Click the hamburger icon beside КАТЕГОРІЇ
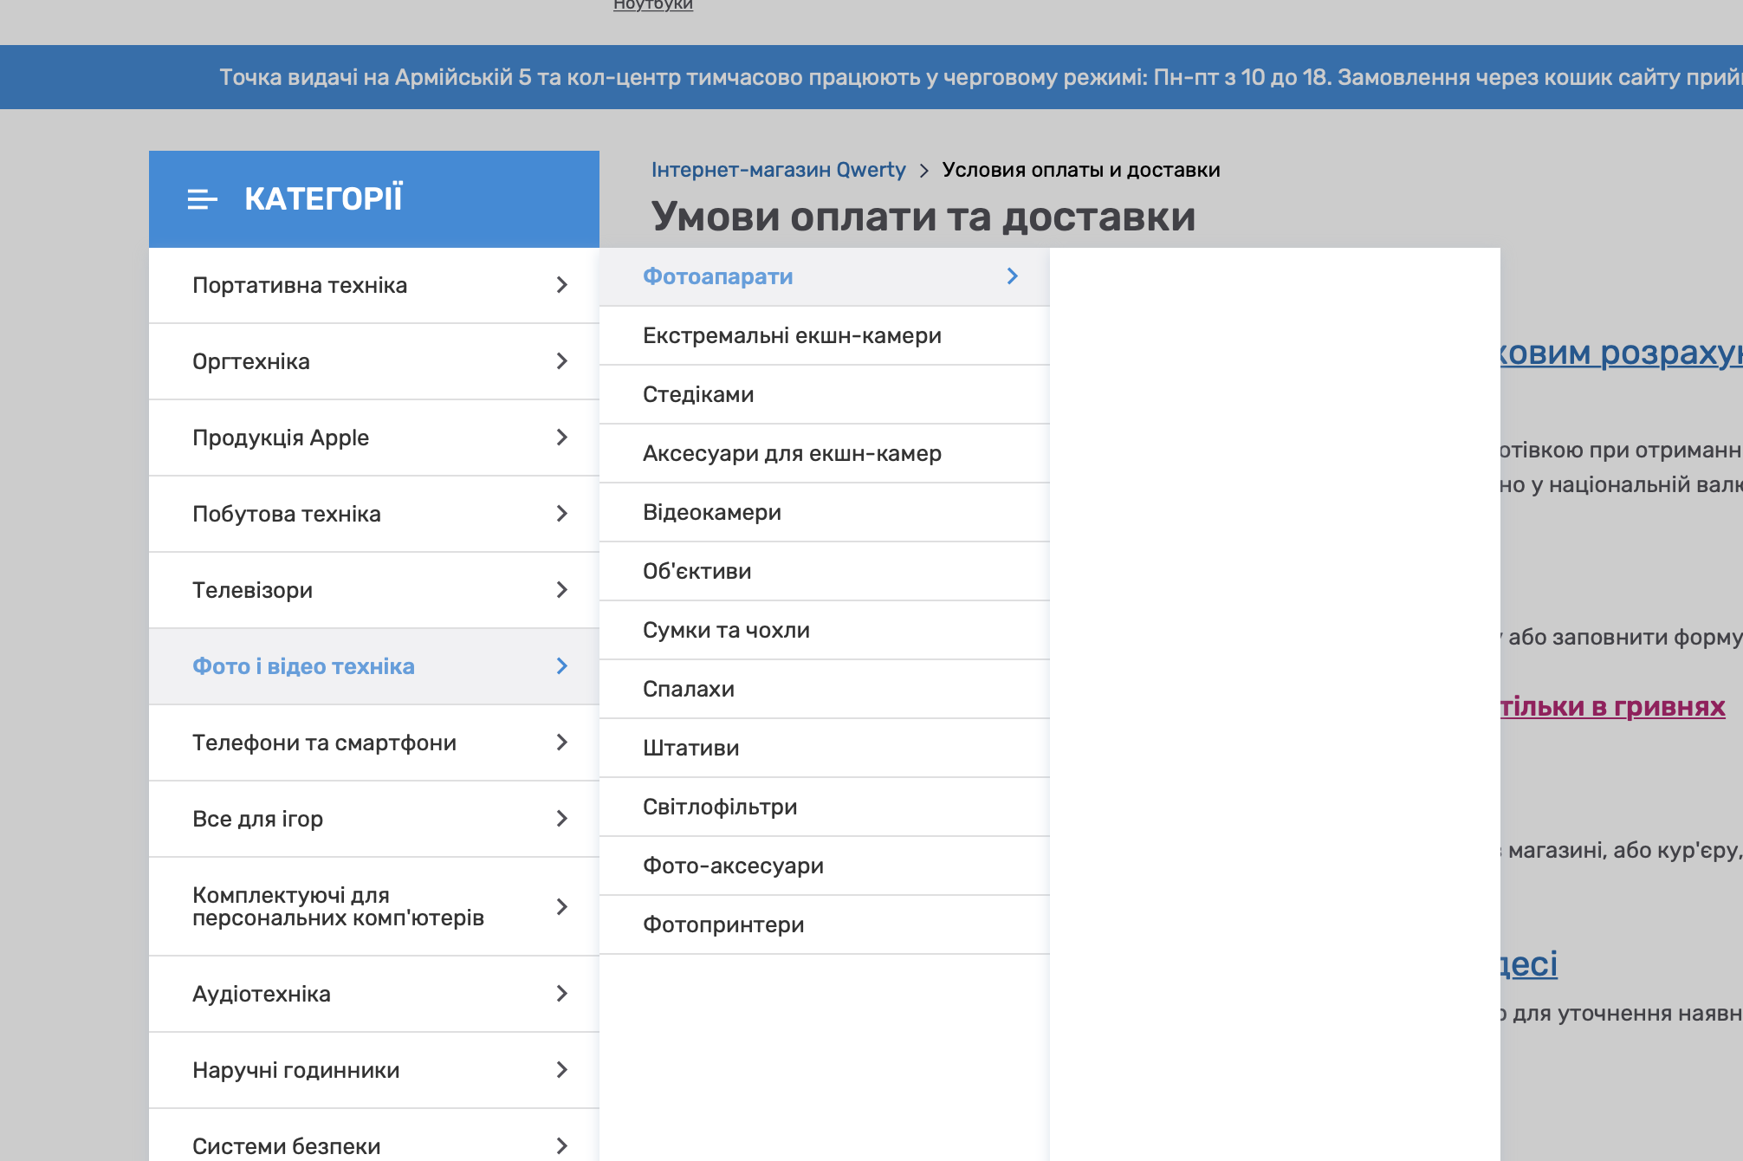This screenshot has height=1161, width=1743. click(202, 199)
